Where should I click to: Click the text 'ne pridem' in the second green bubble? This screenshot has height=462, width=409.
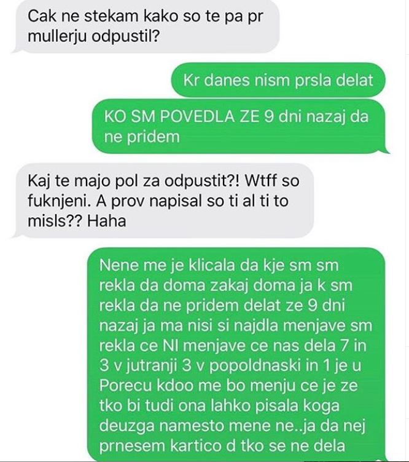142,137
